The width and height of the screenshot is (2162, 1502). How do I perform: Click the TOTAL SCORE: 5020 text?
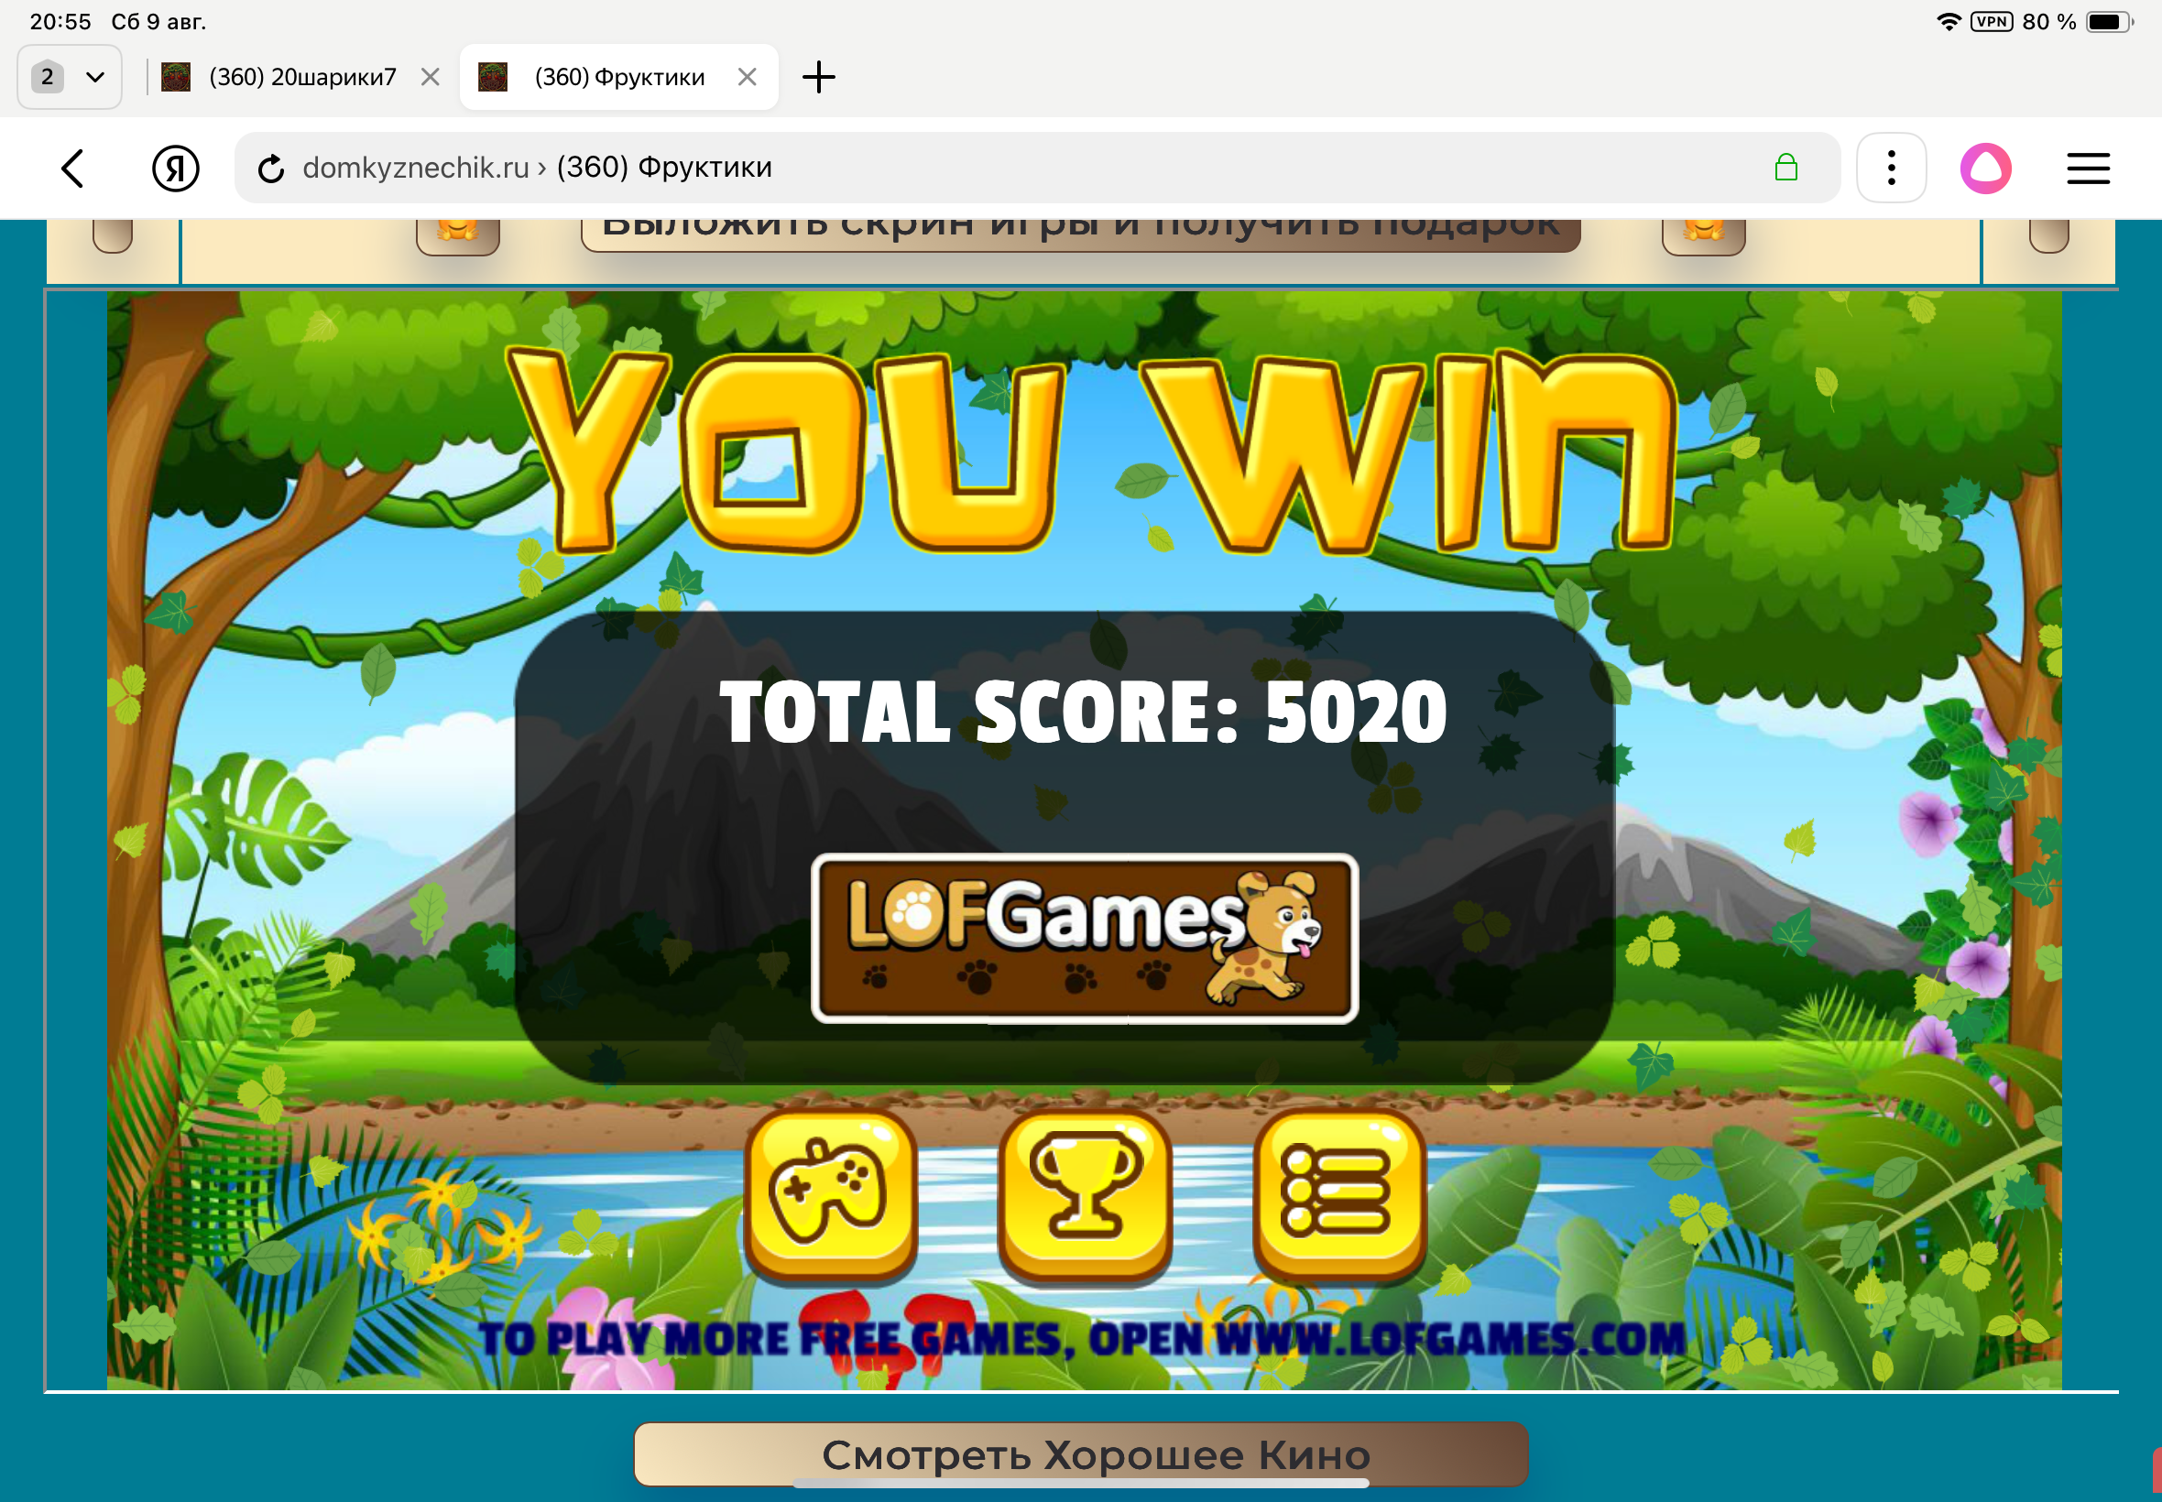(1084, 712)
